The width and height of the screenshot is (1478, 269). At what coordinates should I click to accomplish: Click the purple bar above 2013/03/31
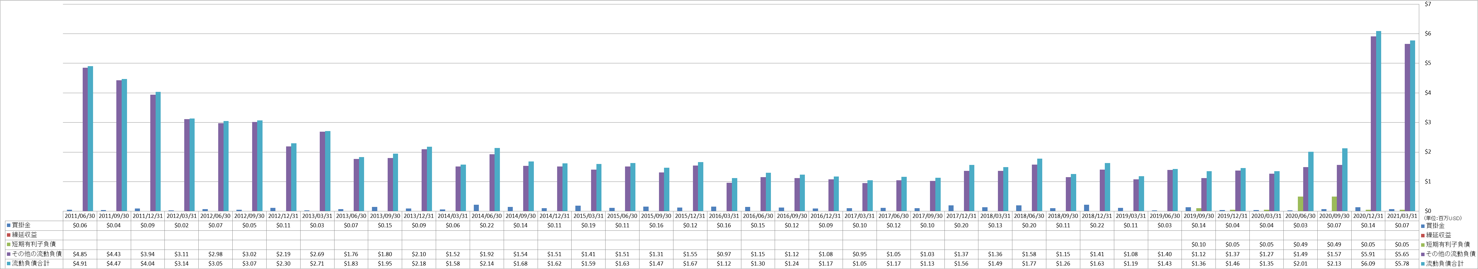pyautogui.click(x=323, y=172)
